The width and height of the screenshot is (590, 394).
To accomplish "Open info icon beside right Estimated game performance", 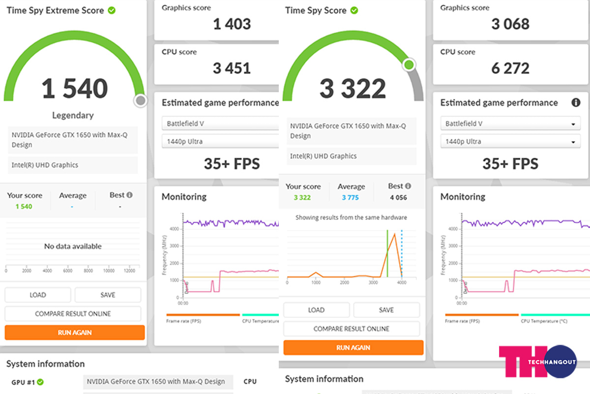I will 576,102.
